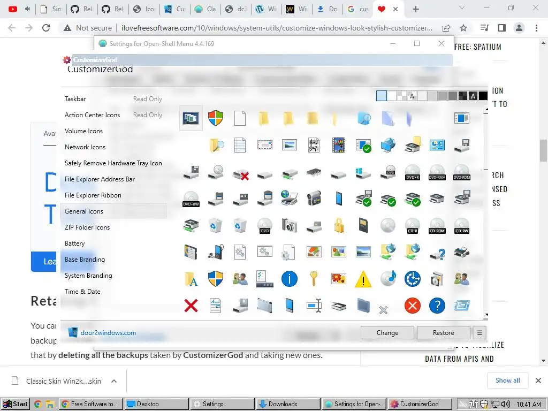The image size is (548, 411).
Task: Select the DVD-RW disc icon
Action: pos(191,199)
